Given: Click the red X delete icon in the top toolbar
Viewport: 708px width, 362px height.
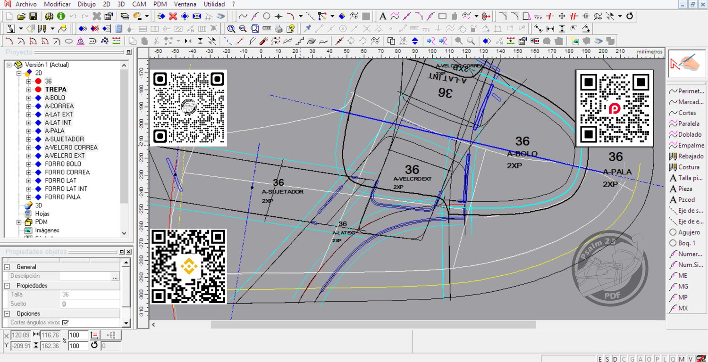Looking at the screenshot, I should click(x=173, y=16).
